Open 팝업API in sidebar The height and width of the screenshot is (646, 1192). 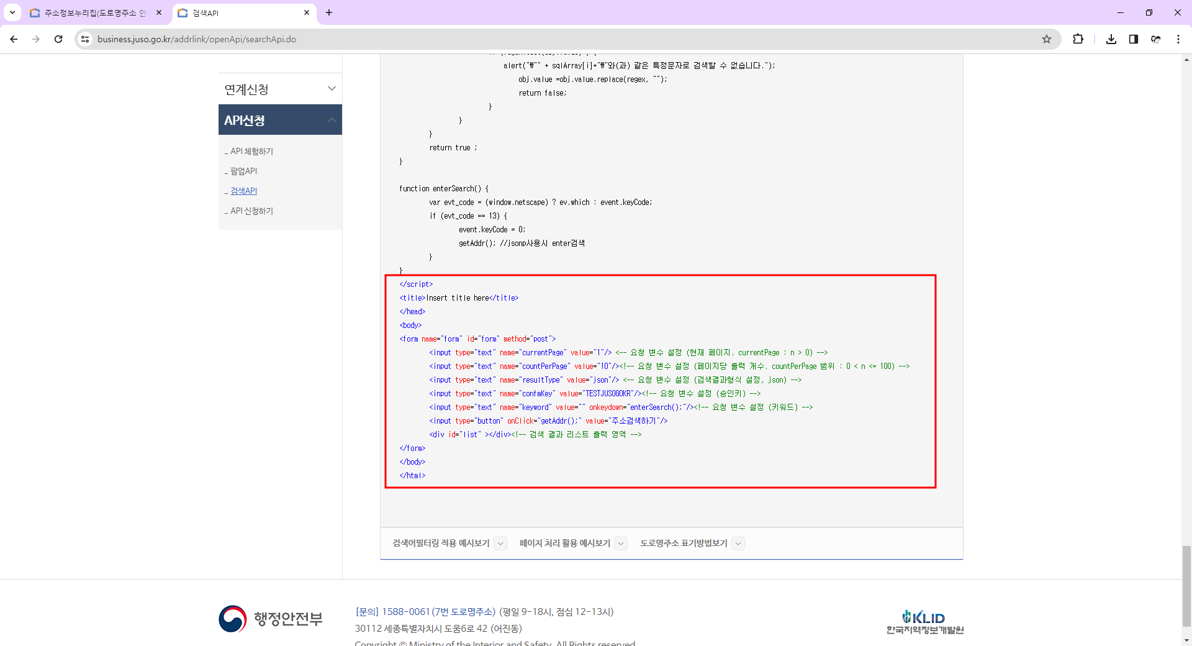click(x=243, y=171)
